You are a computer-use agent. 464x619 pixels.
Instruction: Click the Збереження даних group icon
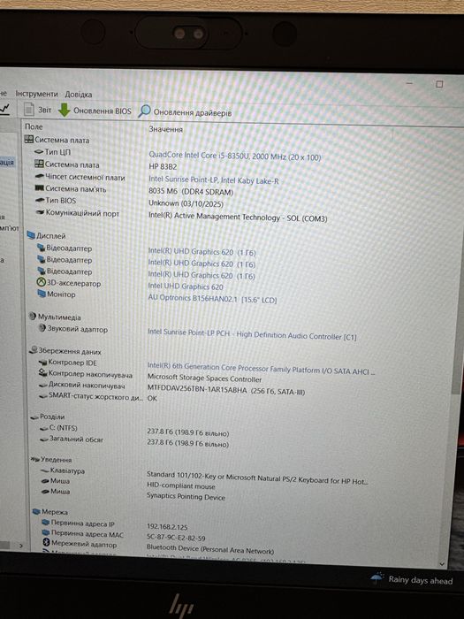pos(34,350)
